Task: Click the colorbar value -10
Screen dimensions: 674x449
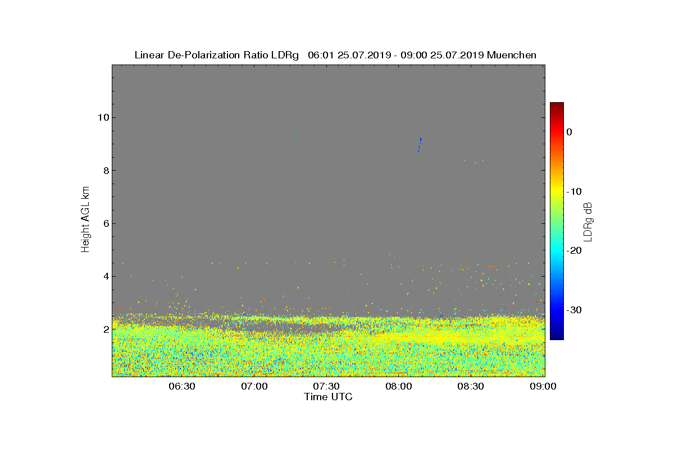Action: pos(574,191)
